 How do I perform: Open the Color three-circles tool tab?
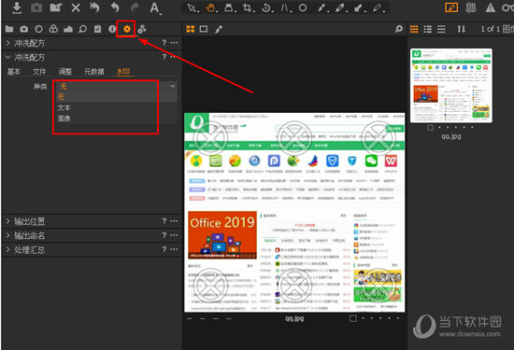coord(53,29)
